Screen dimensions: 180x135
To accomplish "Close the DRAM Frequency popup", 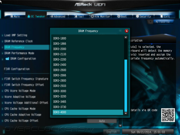I will pos(127,31).
